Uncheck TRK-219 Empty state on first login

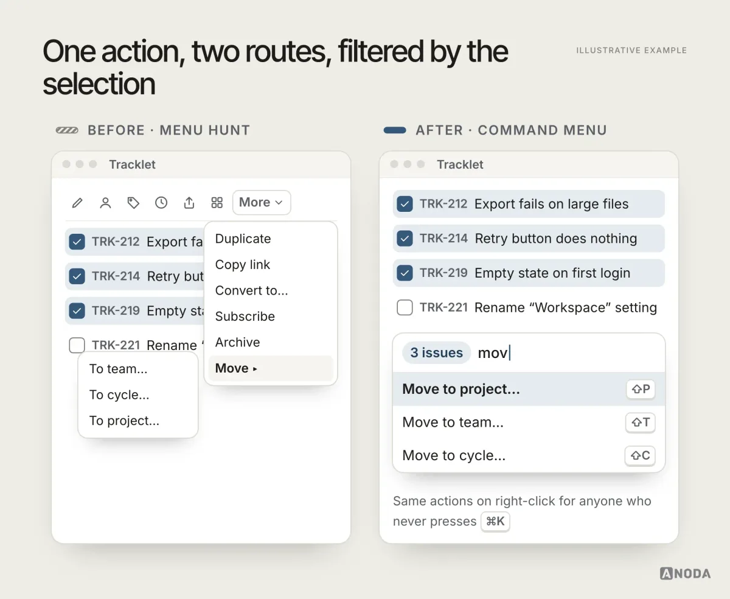(405, 273)
